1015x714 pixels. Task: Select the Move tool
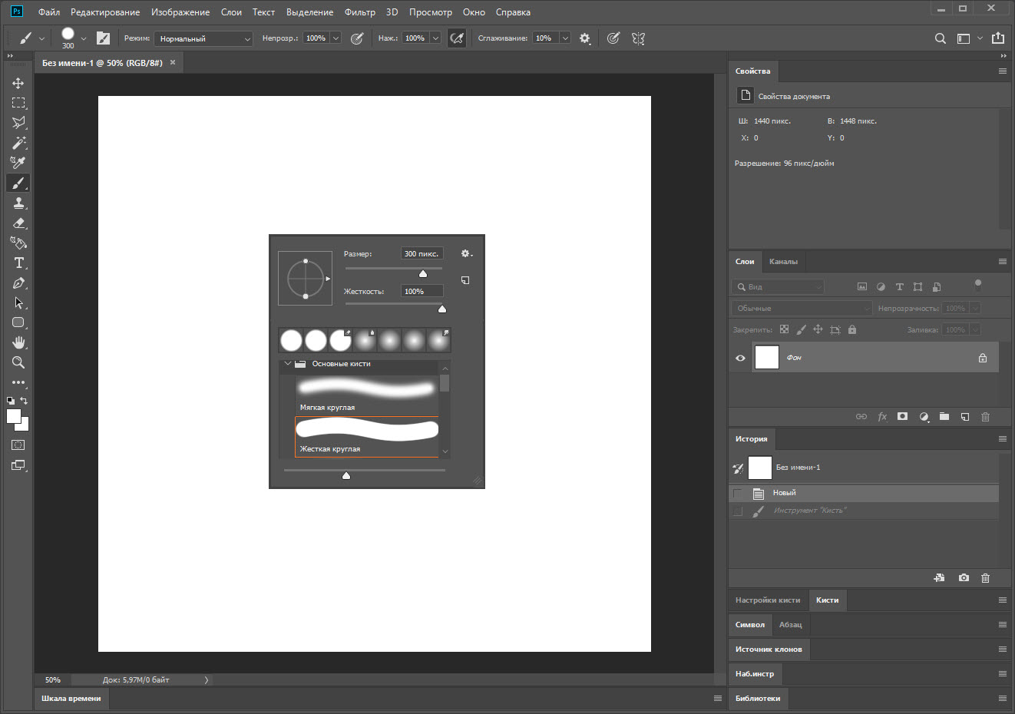18,83
